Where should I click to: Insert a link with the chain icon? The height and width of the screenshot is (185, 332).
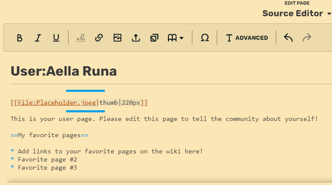point(99,38)
